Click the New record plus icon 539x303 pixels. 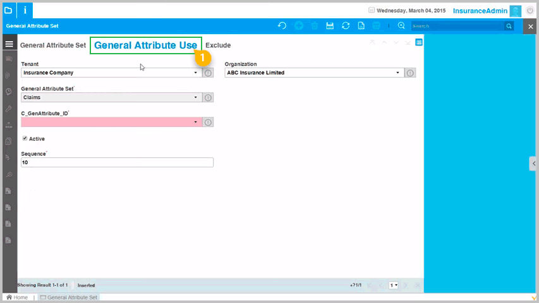tap(299, 26)
